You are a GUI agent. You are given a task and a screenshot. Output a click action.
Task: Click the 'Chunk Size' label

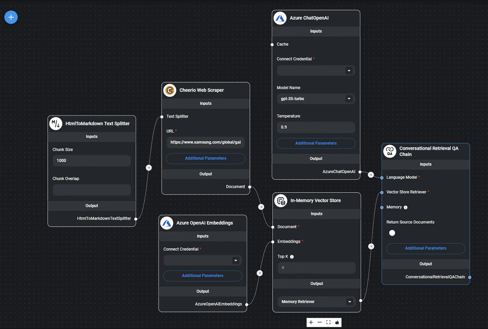[62, 150]
